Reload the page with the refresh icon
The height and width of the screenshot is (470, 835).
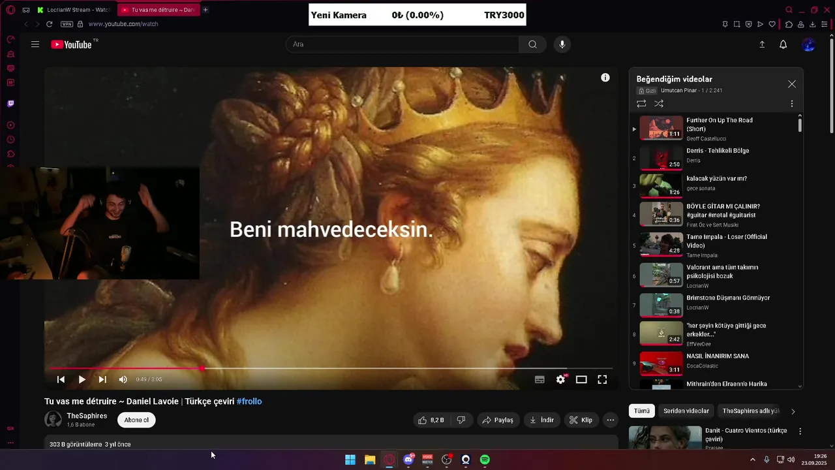point(49,24)
